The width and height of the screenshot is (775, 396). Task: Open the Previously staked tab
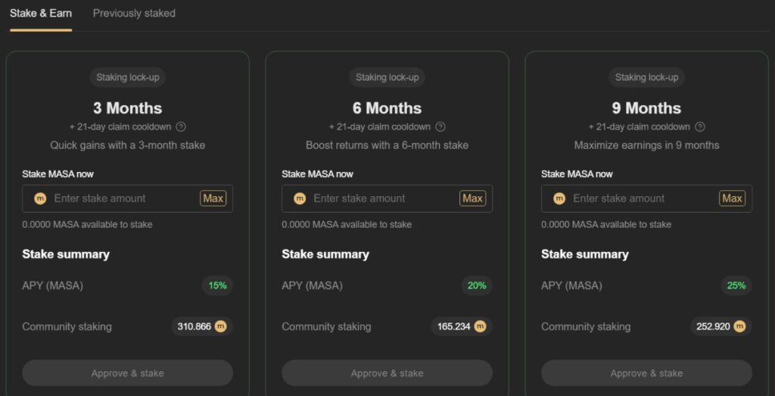134,14
